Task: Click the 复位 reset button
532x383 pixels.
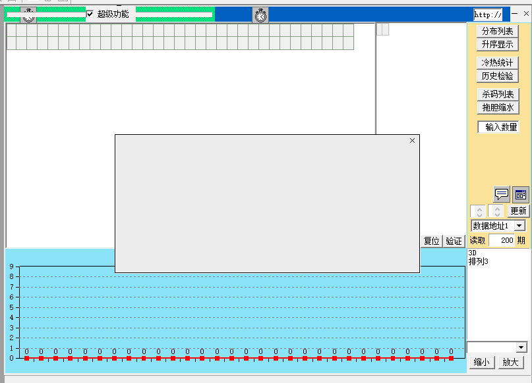Action: point(431,241)
